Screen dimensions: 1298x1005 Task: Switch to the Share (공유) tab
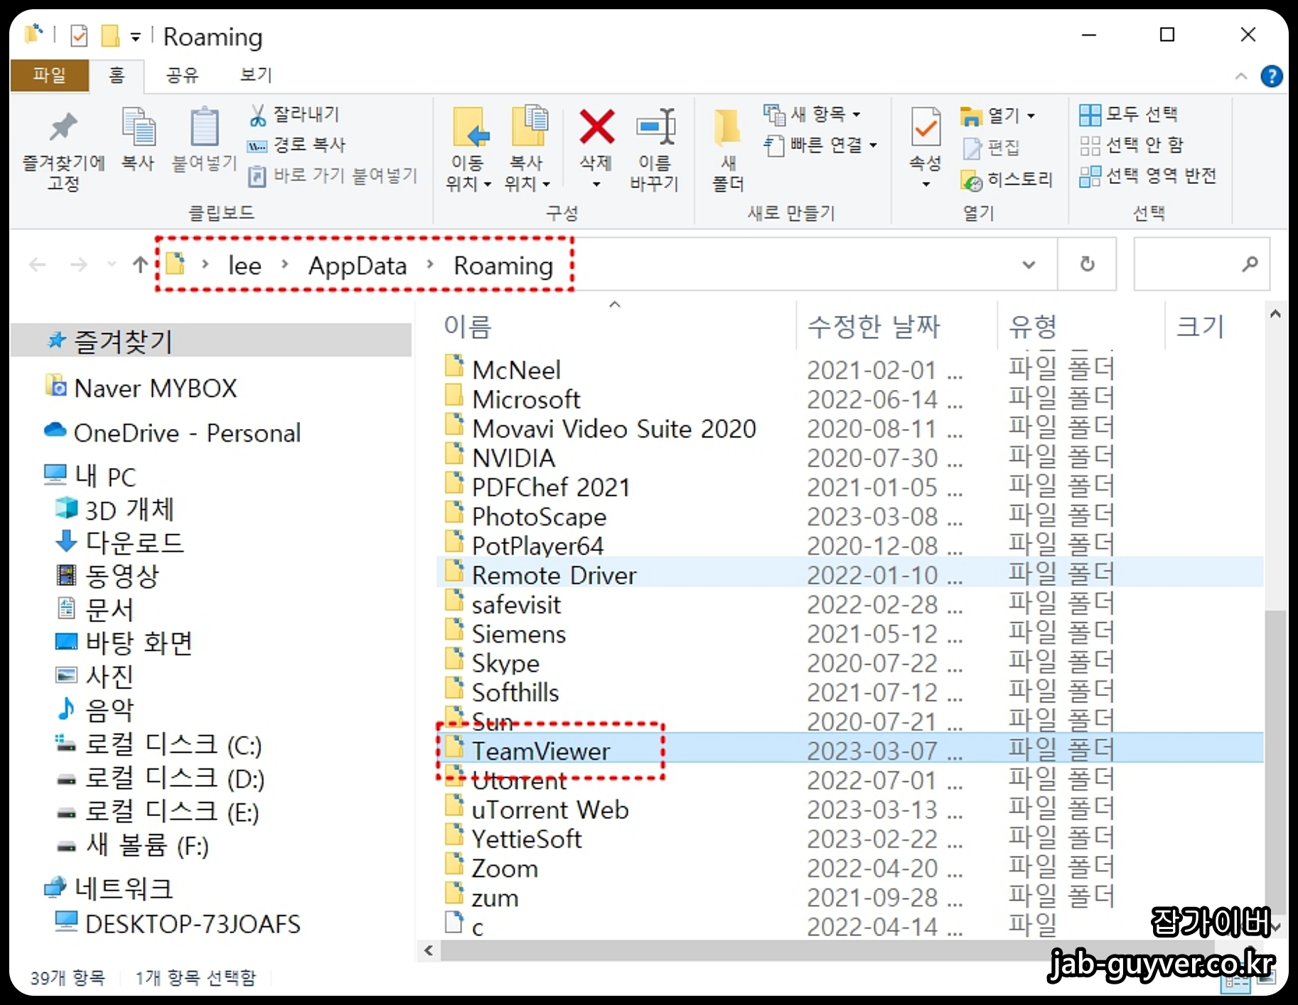(182, 75)
